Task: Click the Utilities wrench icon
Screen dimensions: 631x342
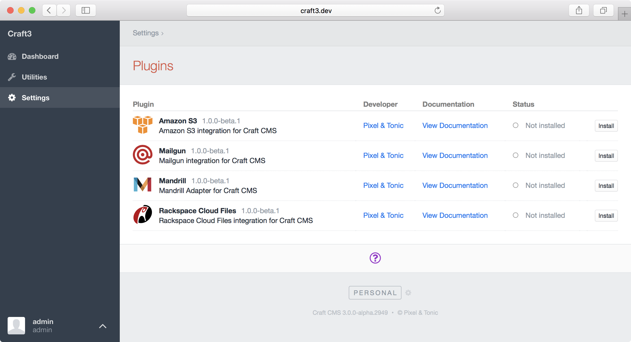Action: tap(12, 77)
